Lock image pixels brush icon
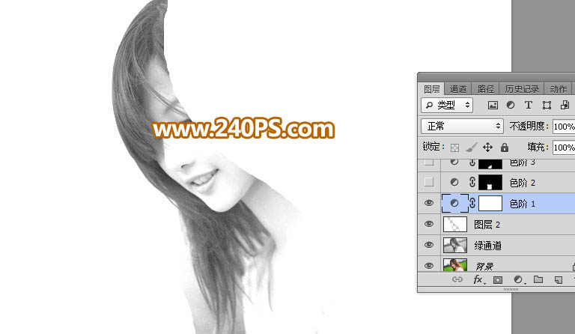This screenshot has height=334, width=575. pyautogui.click(x=471, y=148)
